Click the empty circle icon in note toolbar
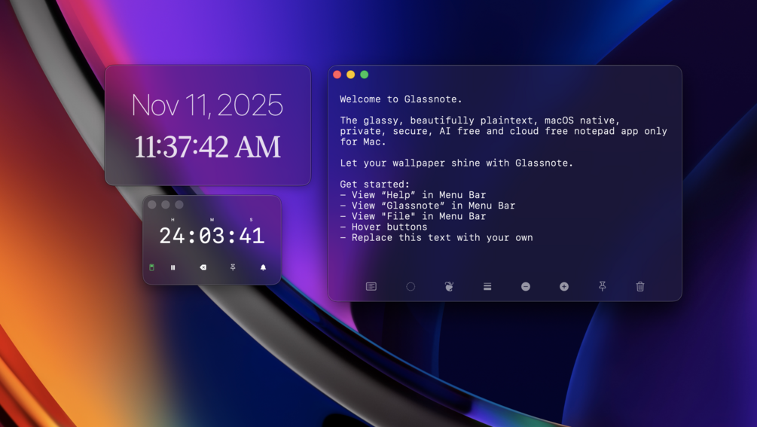This screenshot has height=427, width=757. pos(411,287)
